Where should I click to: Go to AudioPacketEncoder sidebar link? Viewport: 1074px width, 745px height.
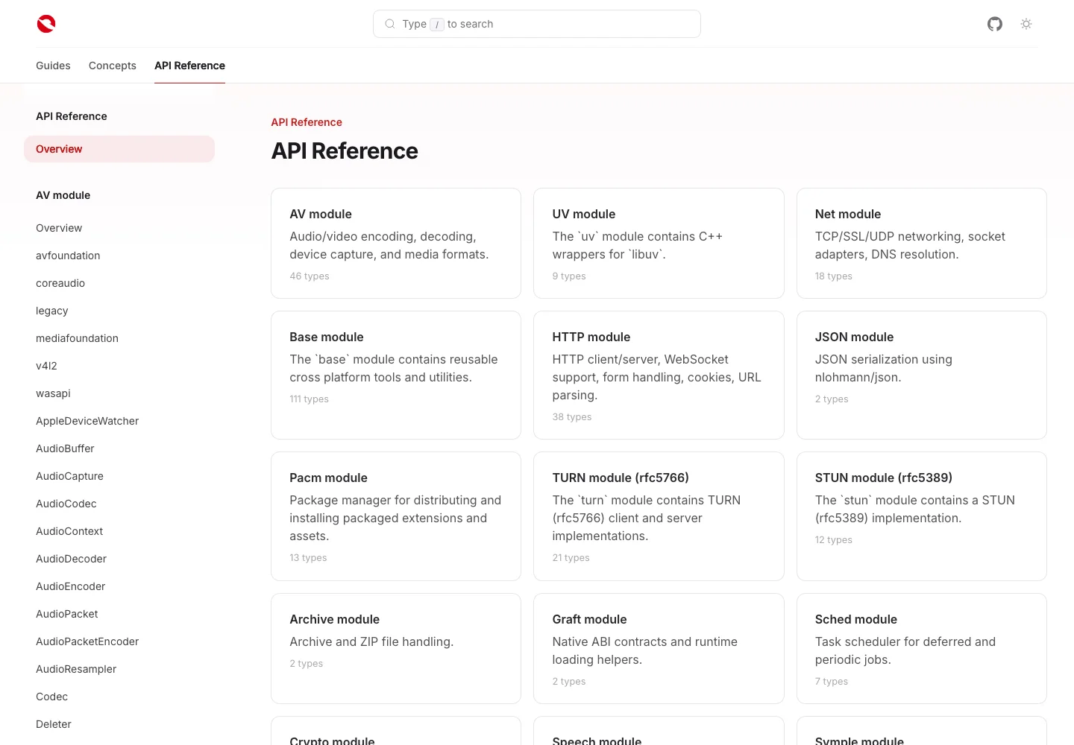pos(87,641)
